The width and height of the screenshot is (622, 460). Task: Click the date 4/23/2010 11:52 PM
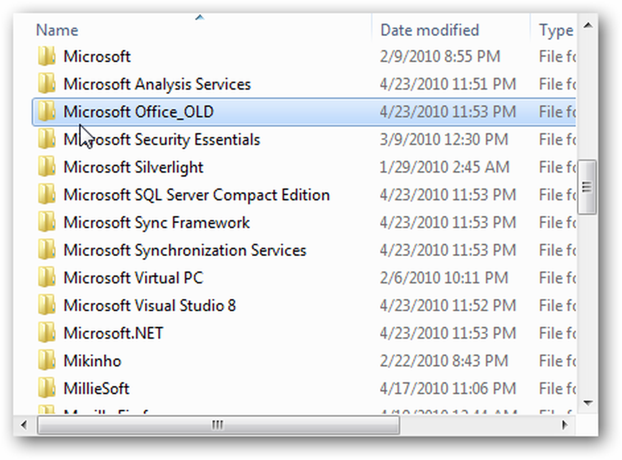click(448, 305)
